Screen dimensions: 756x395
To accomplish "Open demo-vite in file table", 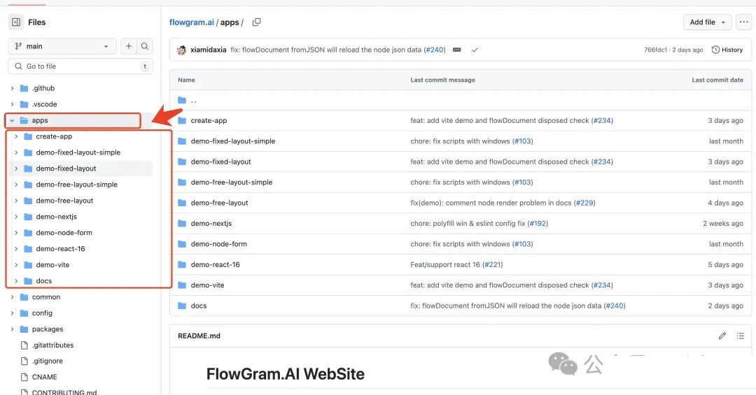I will point(207,285).
